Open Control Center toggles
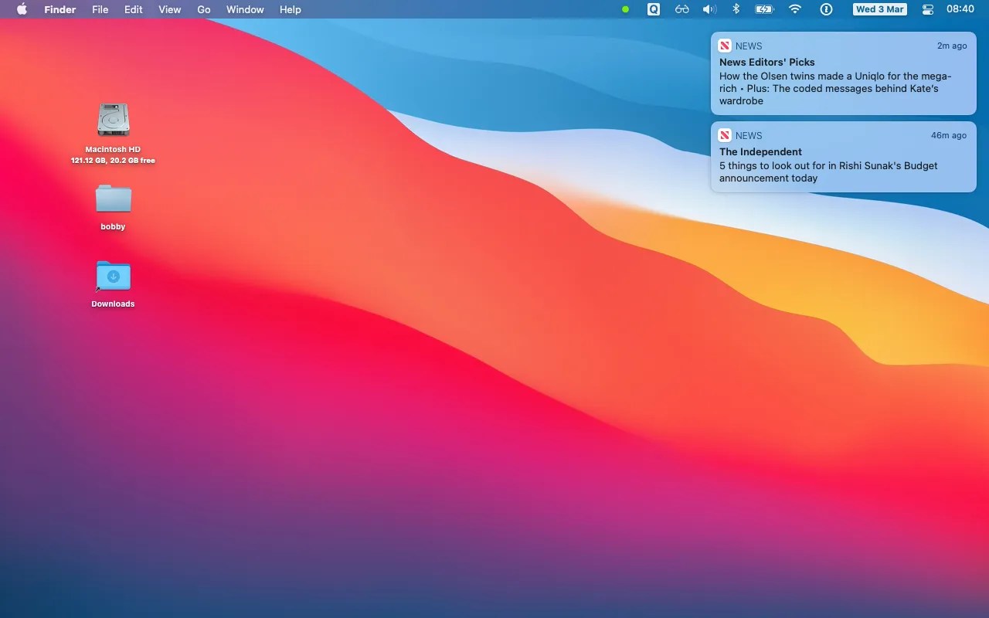Image resolution: width=989 pixels, height=618 pixels. [927, 9]
